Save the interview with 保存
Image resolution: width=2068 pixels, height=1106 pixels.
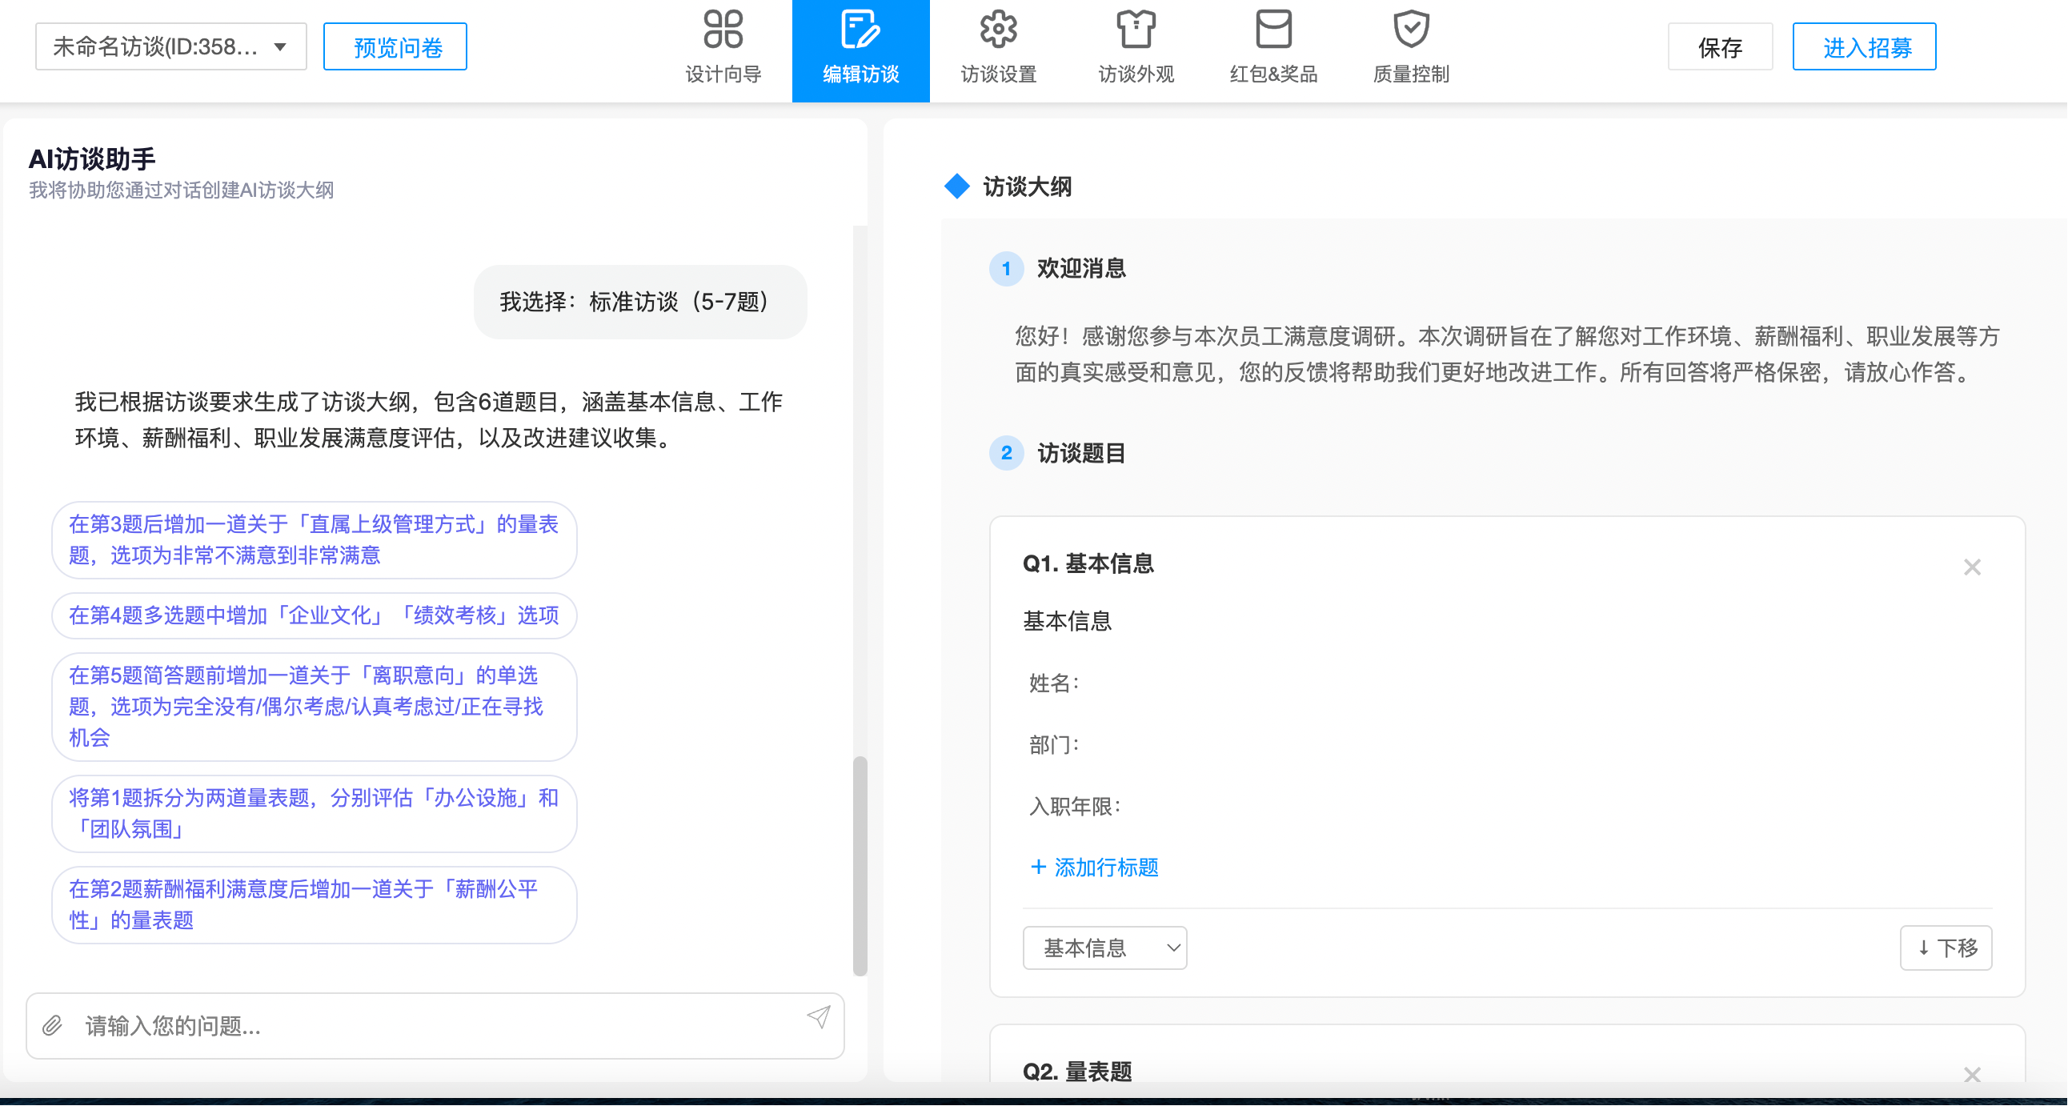[x=1720, y=46]
